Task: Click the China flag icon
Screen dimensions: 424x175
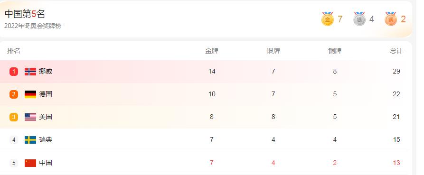Action: (x=30, y=163)
